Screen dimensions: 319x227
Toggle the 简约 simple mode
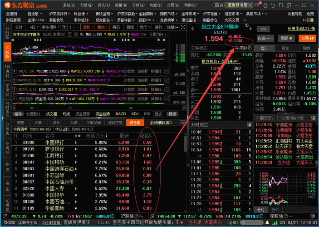[x=158, y=27]
